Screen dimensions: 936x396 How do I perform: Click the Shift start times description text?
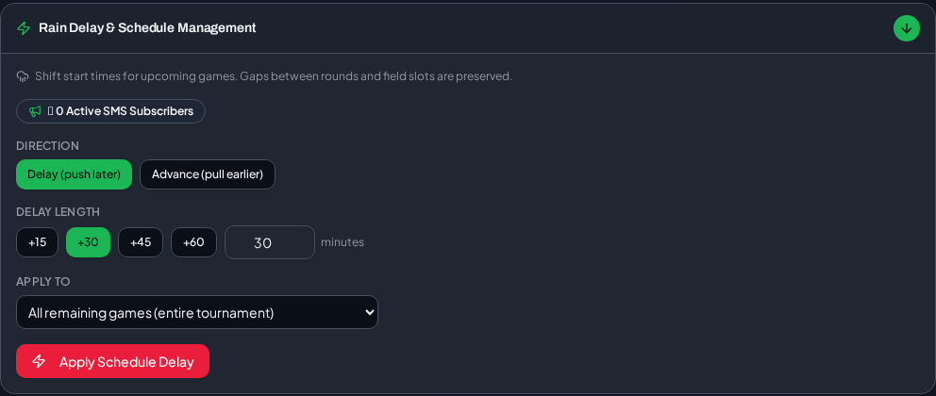coord(274,76)
